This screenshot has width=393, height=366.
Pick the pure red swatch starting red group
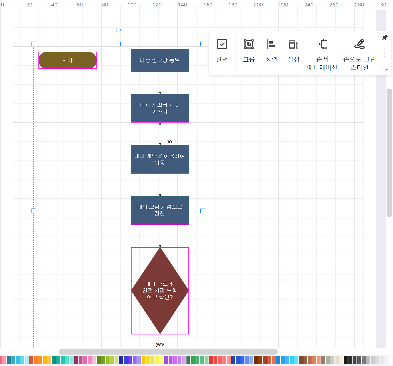(x=211, y=360)
